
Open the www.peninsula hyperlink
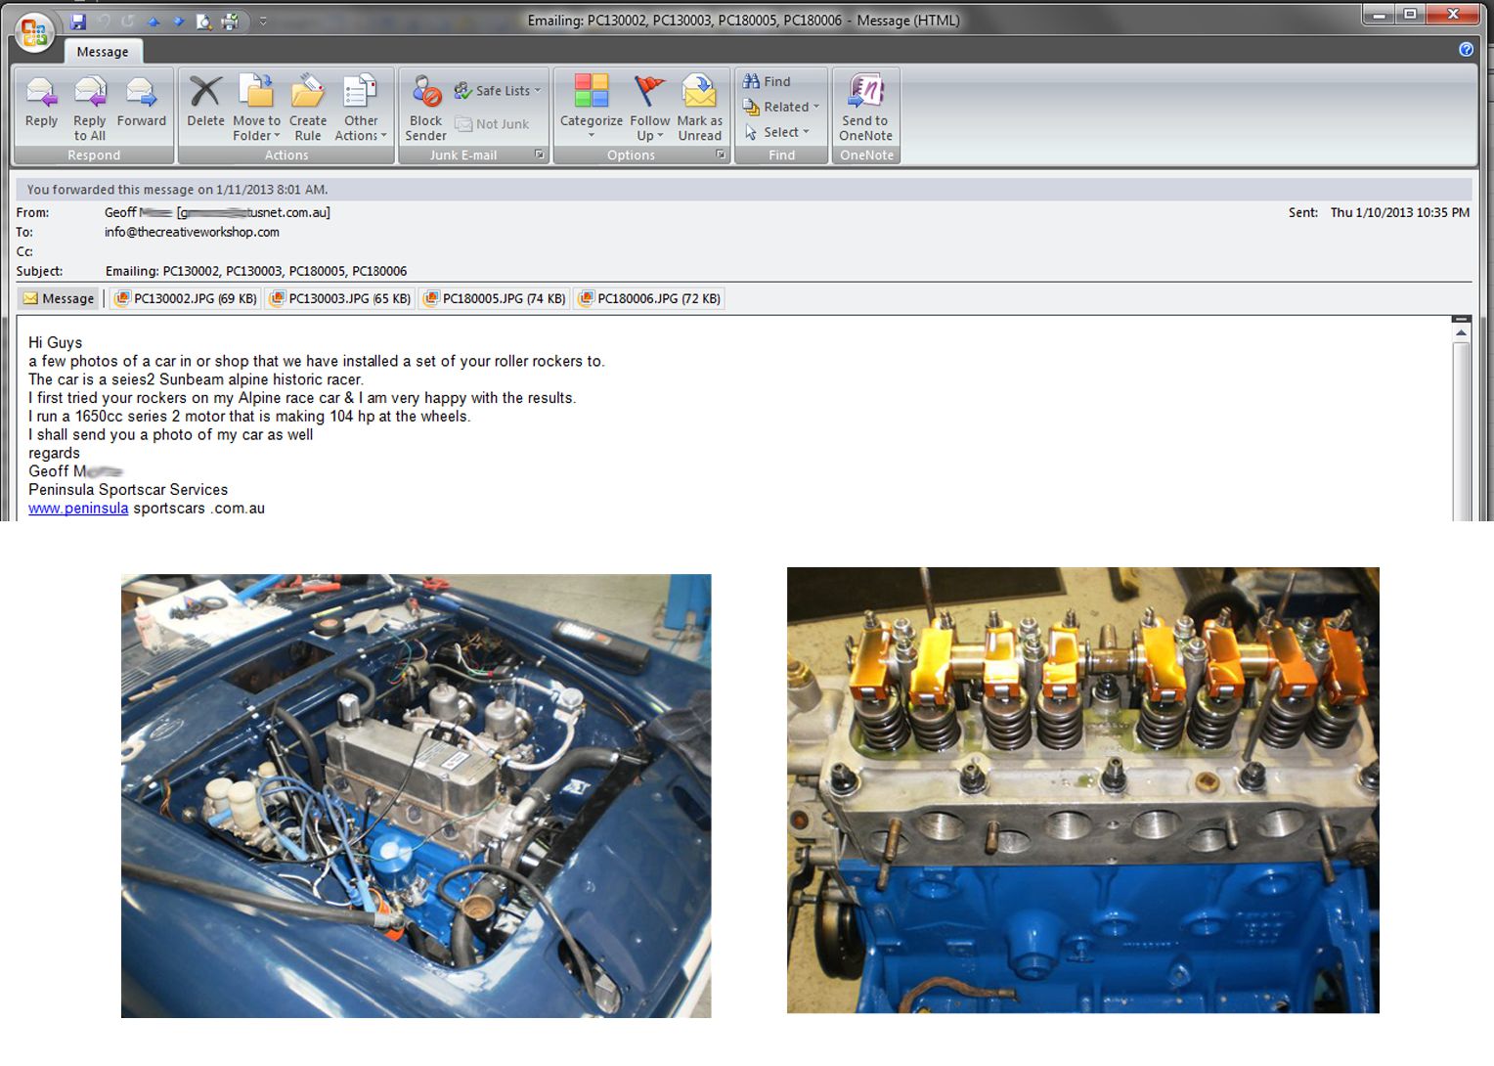78,509
